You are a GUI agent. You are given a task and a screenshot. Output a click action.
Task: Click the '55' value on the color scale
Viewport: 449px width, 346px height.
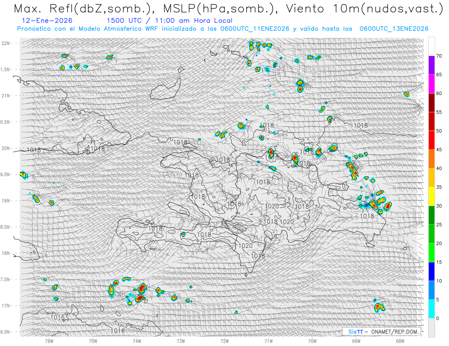coord(439,112)
